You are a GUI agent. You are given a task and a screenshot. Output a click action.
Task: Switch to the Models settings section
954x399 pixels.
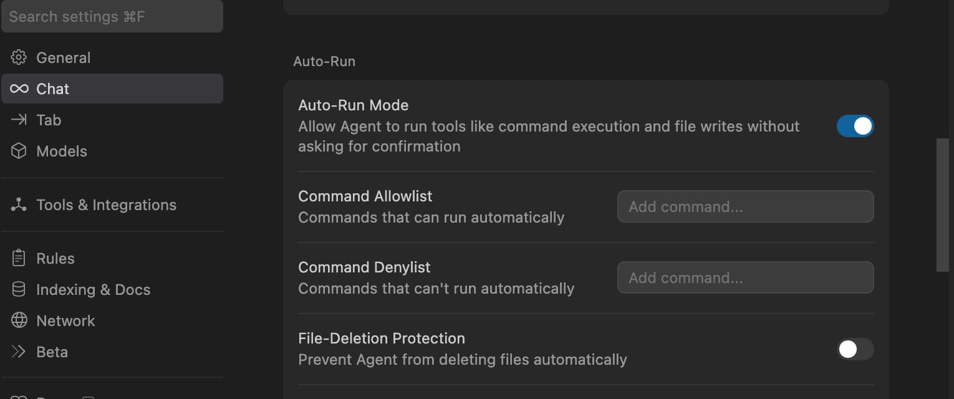click(62, 151)
